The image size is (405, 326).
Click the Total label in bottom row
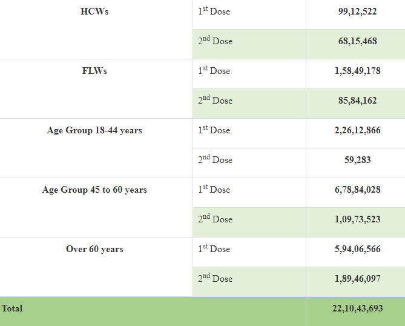pos(12,308)
